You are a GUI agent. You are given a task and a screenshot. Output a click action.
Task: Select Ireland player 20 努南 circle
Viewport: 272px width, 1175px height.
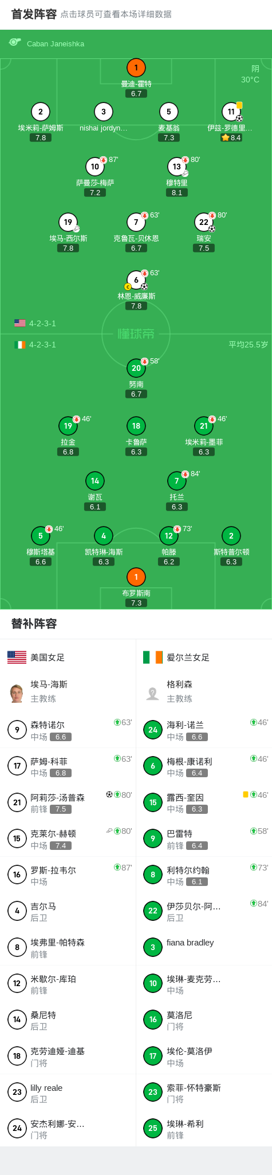136,368
